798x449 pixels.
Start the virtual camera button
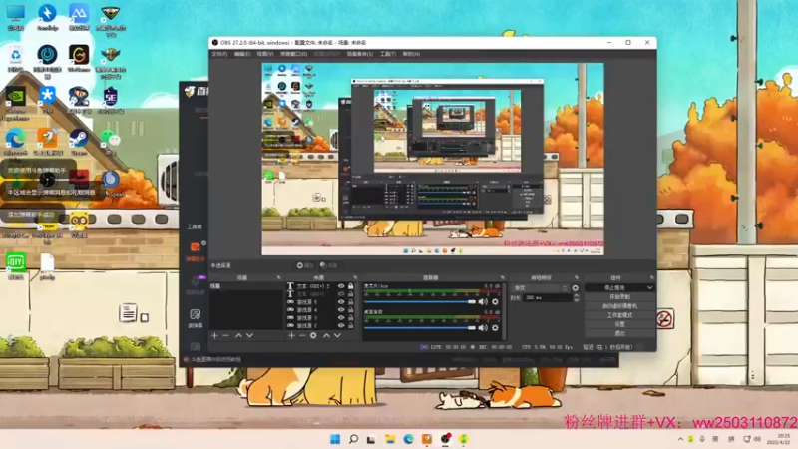click(619, 306)
